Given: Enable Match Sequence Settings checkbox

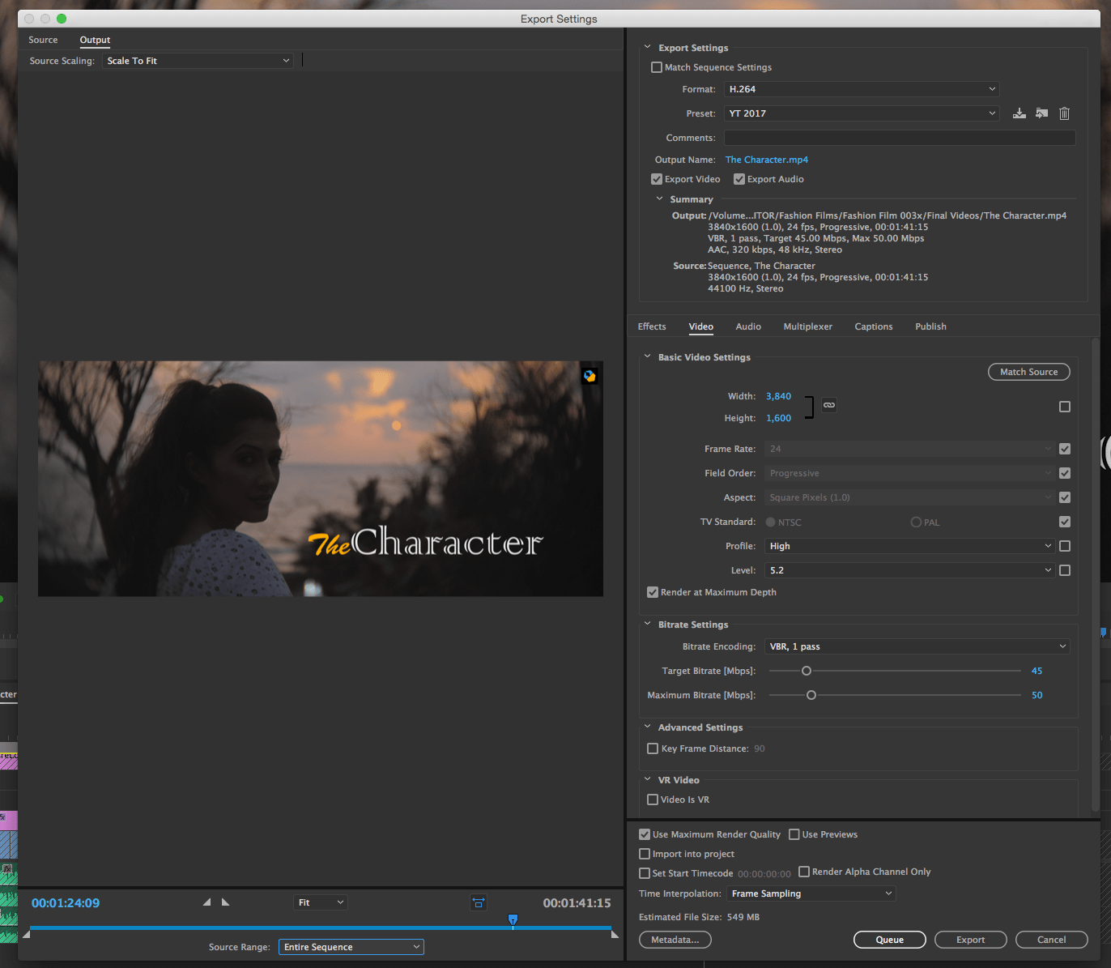Looking at the screenshot, I should [657, 67].
